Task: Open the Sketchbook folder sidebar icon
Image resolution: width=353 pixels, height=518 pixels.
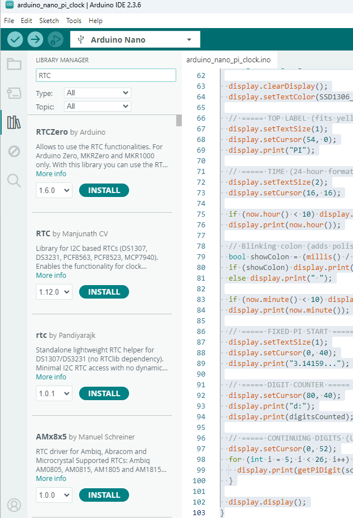Action: pyautogui.click(x=14, y=64)
